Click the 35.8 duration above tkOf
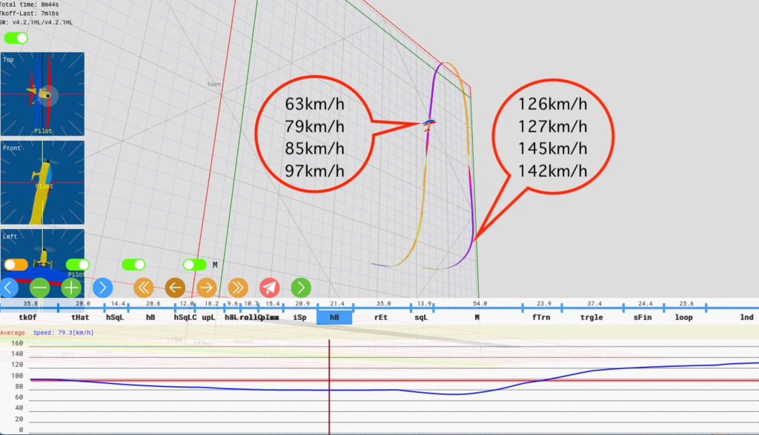The height and width of the screenshot is (435, 759). pyautogui.click(x=30, y=303)
